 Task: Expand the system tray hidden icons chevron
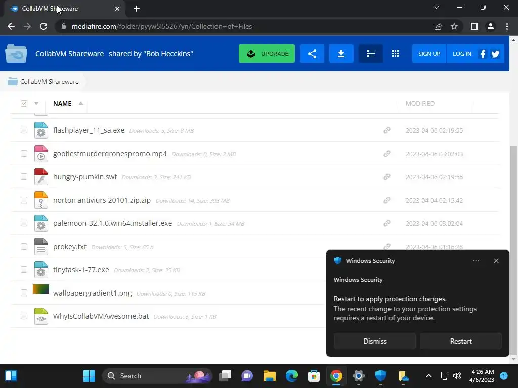(428, 376)
